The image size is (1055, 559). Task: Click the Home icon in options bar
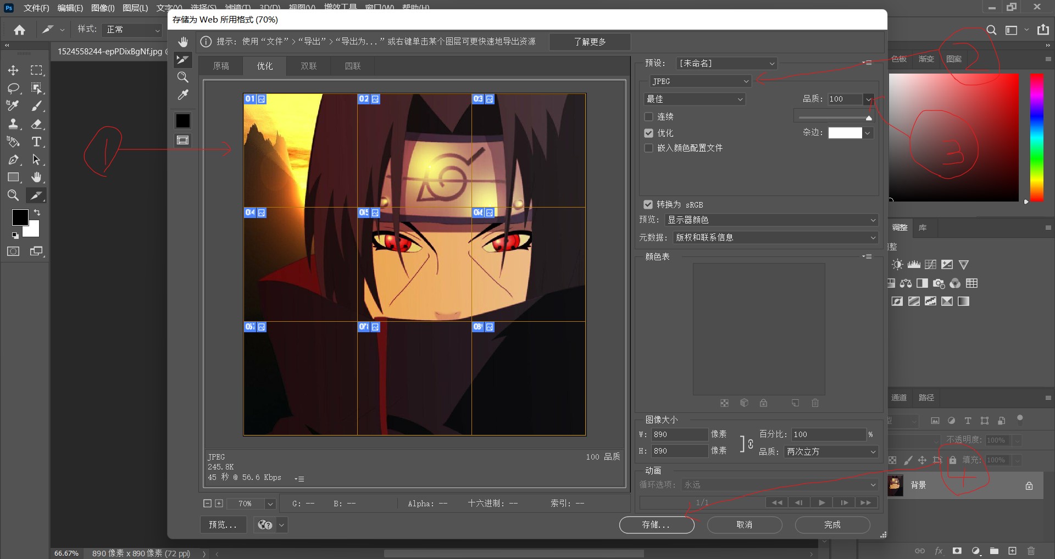(x=20, y=30)
